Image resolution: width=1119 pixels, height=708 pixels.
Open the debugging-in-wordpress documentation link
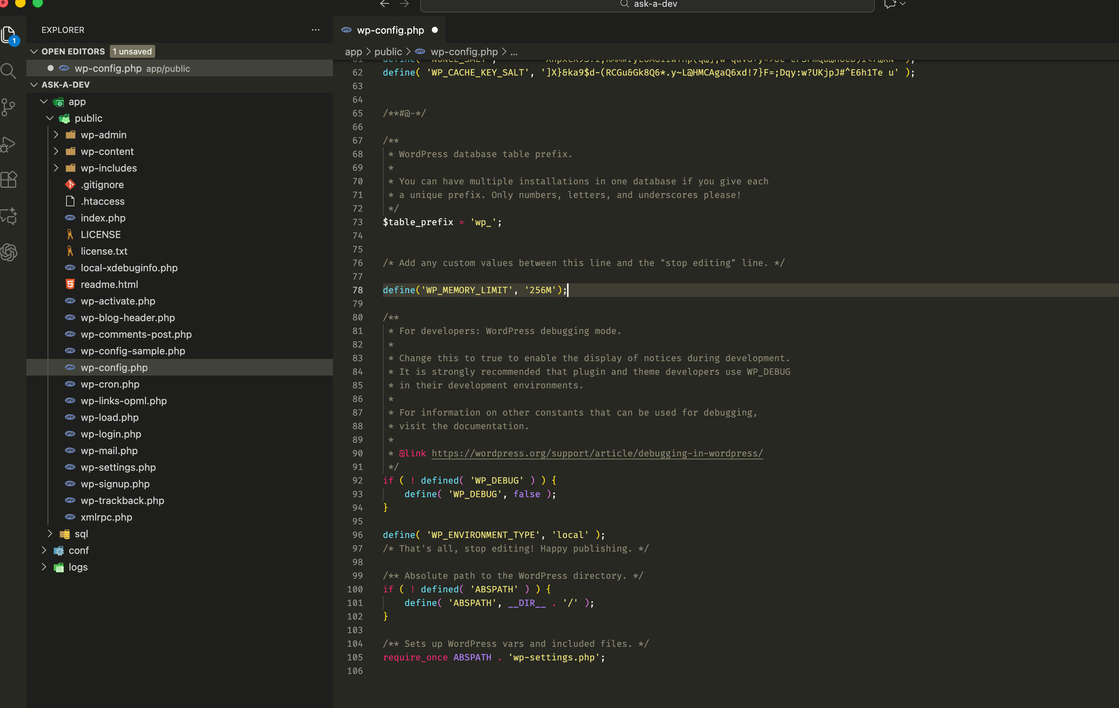click(x=596, y=453)
